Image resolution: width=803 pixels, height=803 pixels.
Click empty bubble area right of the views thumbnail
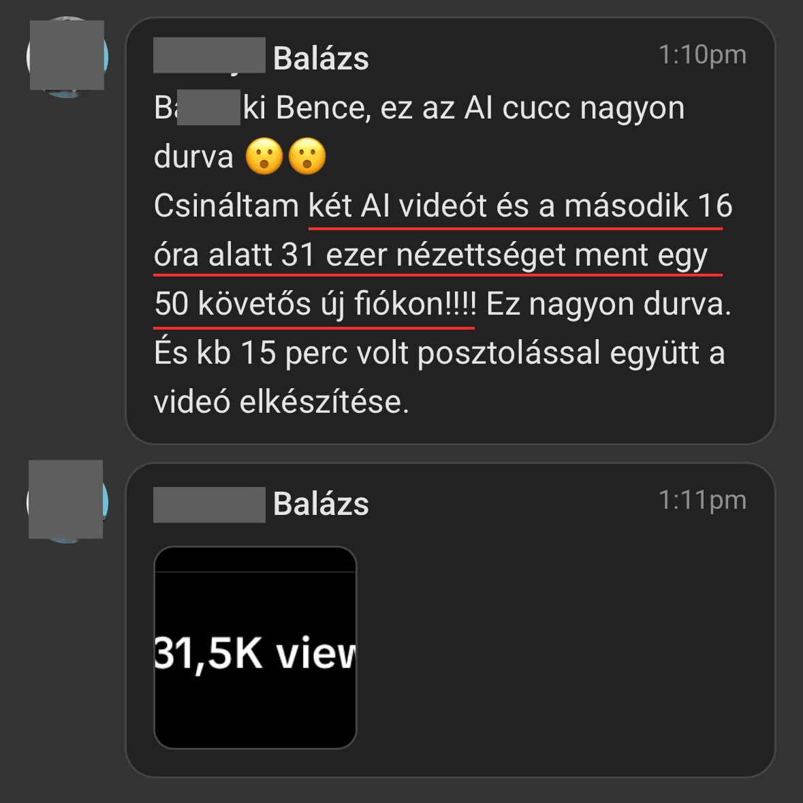[563, 647]
